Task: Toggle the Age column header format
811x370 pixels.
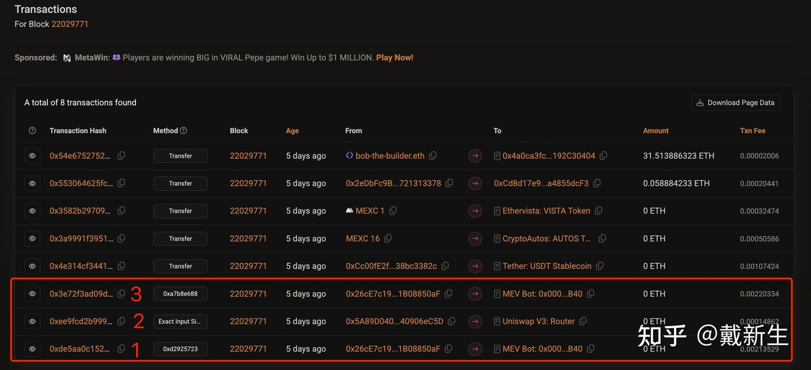Action: (292, 131)
